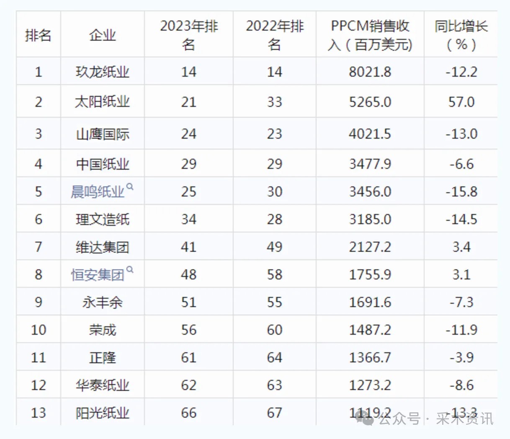Viewport: 510px width, 439px height.
Task: Click the 2023年排名 column header
Action: tap(188, 34)
